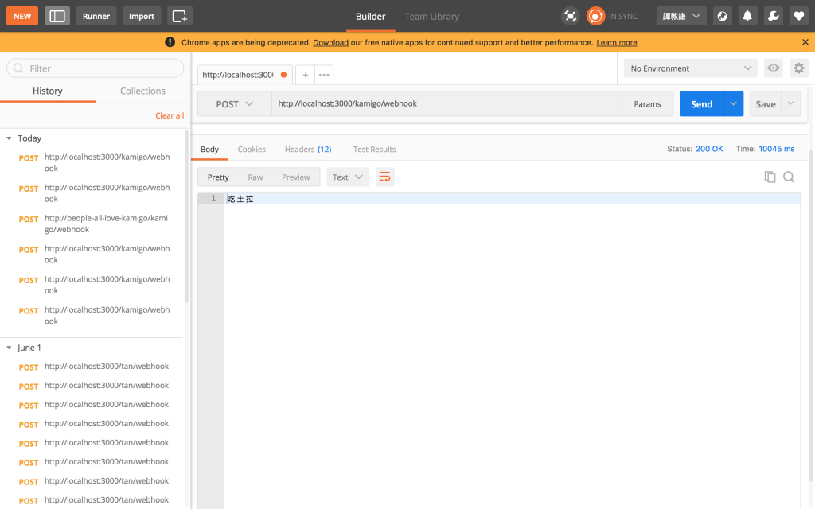The height and width of the screenshot is (509, 815).
Task: Click the orange NEW button
Action: pyautogui.click(x=21, y=16)
